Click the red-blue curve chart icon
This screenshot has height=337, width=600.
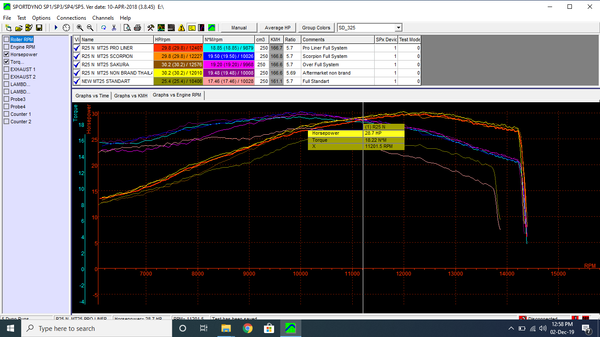pos(202,28)
